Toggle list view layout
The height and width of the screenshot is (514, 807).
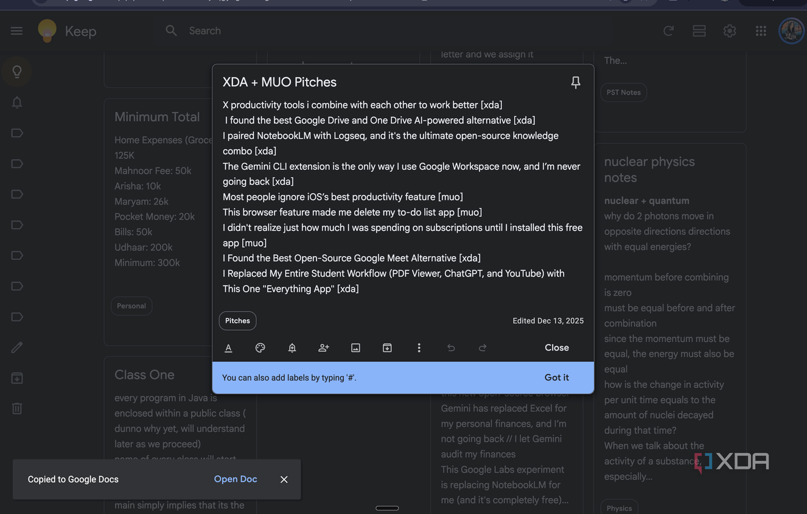699,30
